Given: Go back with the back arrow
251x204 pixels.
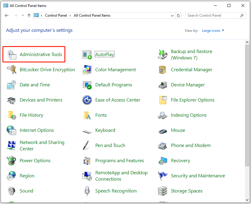Looking at the screenshot, I should 7,15.
